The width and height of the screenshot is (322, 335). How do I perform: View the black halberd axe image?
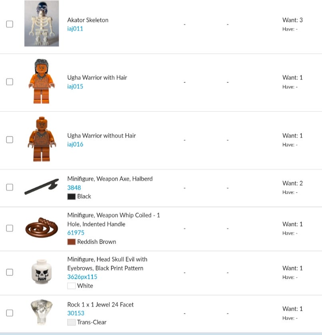coord(42,187)
